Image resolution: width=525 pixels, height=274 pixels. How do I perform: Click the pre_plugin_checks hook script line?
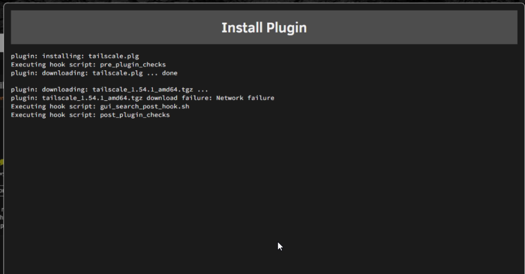(x=88, y=65)
